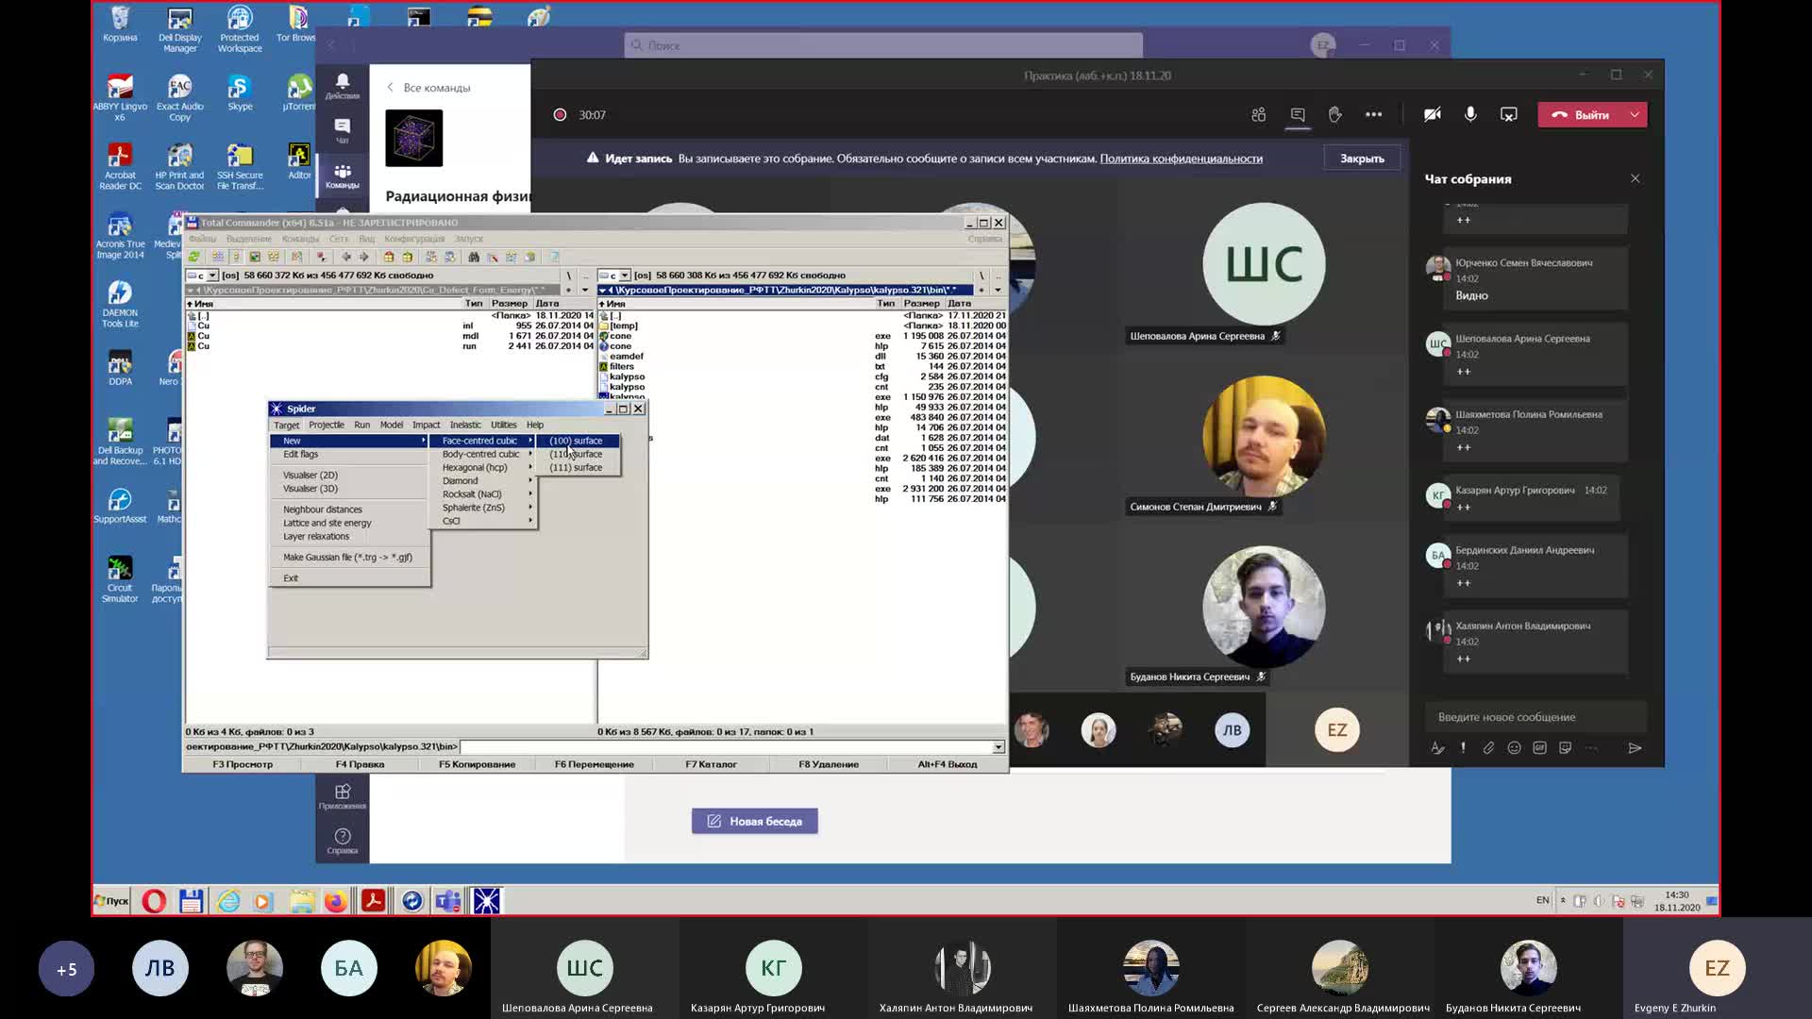The height and width of the screenshot is (1019, 1812).
Task: Open command line history dropdown in Total Commander
Action: (x=998, y=747)
